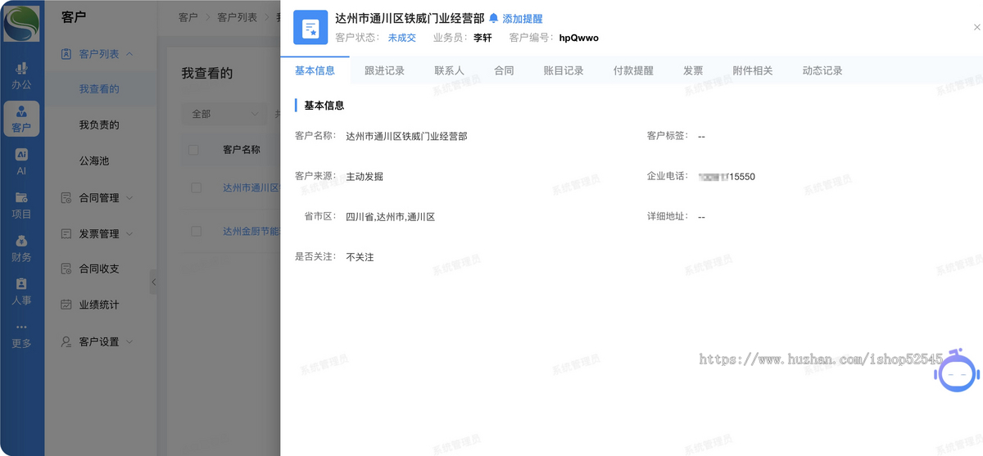The width and height of the screenshot is (983, 456).
Task: Check the 达州金厨节能 customer row checkbox
Action: [196, 231]
